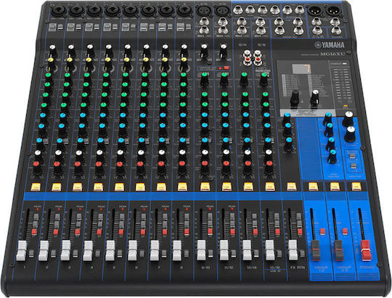The height and width of the screenshot is (298, 392).
Task: Turn the channel 13/14 green HIGH EQ knob
Action: click(x=244, y=76)
